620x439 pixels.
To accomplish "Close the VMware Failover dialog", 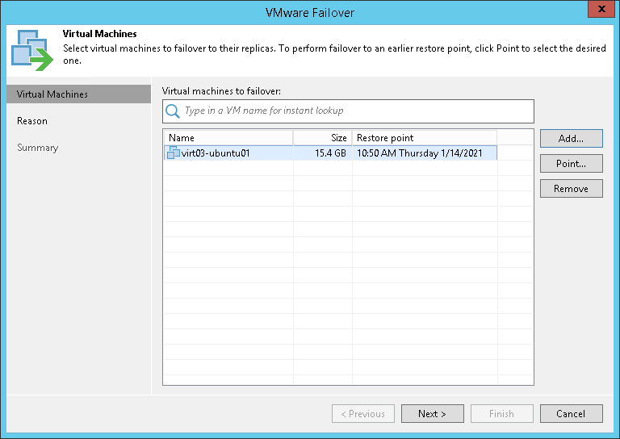I will coord(601,9).
